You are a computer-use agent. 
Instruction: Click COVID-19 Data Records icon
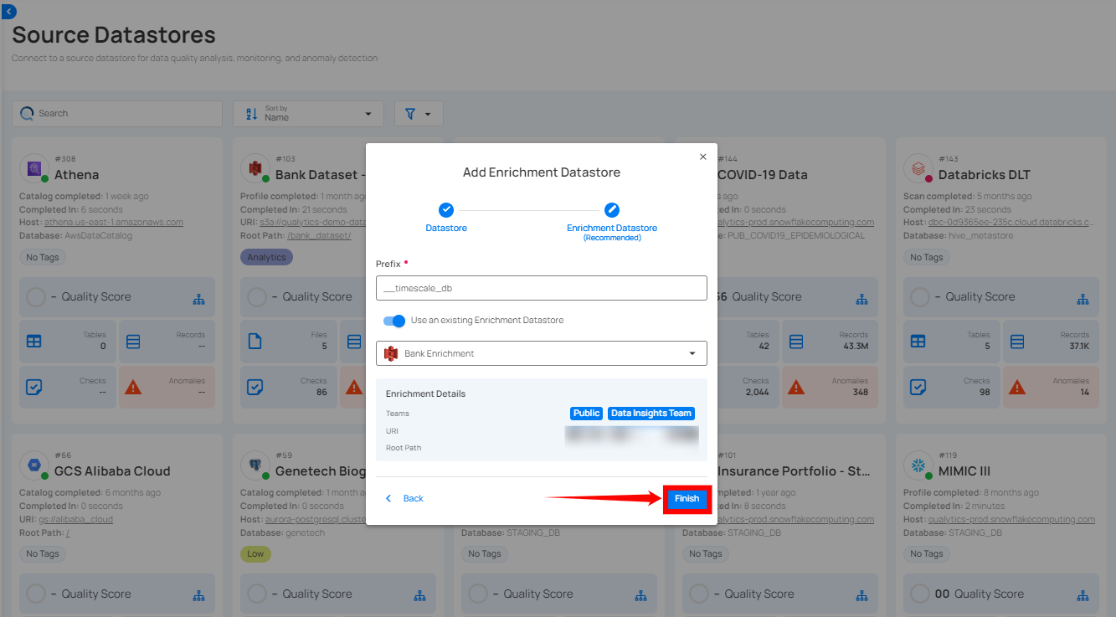pos(796,342)
